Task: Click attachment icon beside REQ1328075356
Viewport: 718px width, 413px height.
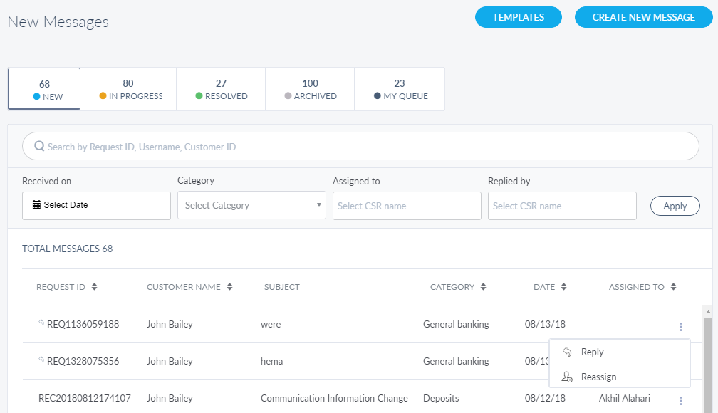Action: click(41, 360)
